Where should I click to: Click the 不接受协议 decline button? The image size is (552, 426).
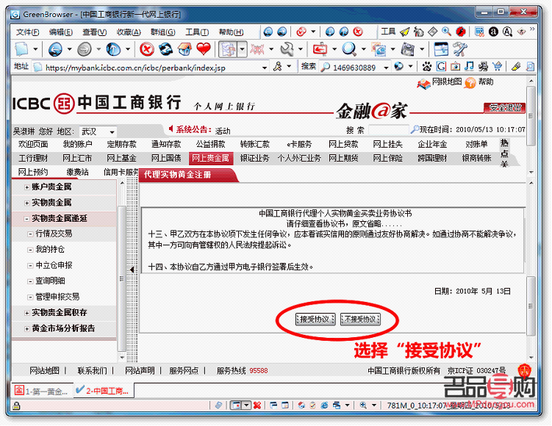coord(360,319)
